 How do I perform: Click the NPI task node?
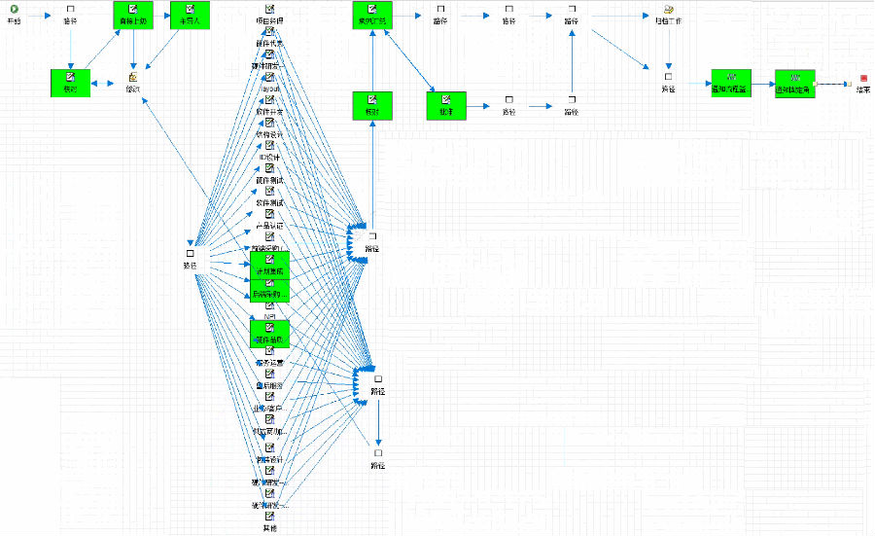(269, 305)
